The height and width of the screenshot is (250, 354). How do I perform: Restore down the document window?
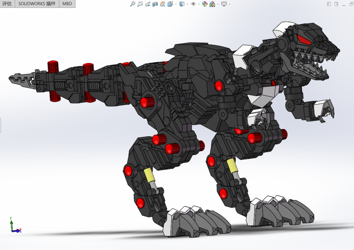(x=351, y=4)
